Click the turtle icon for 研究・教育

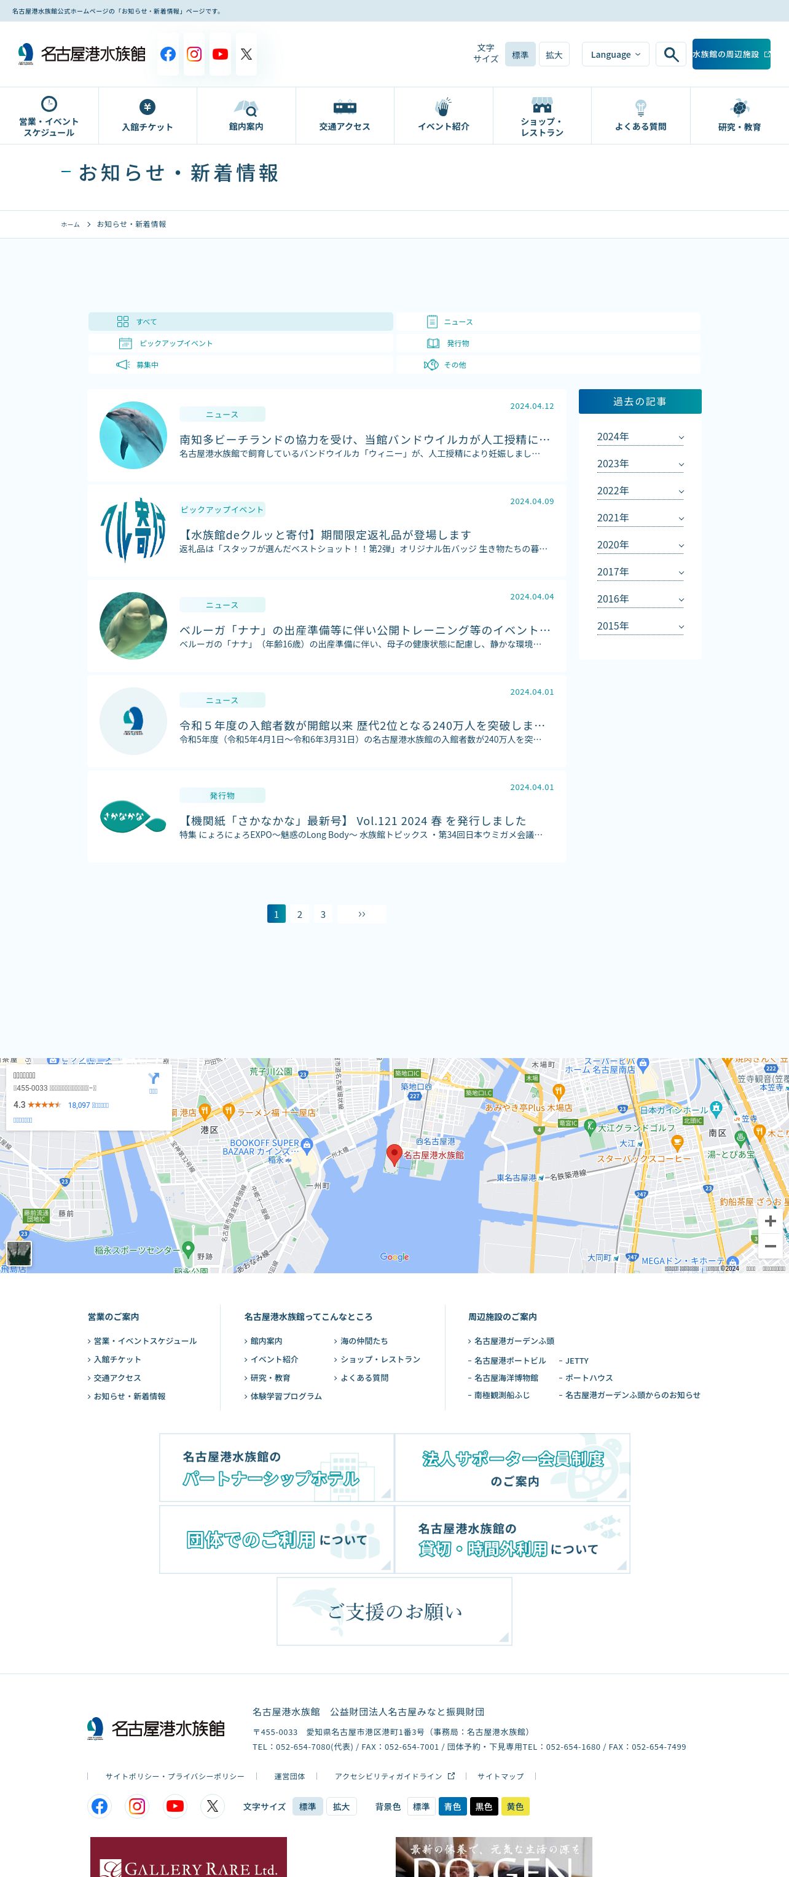[x=739, y=108]
